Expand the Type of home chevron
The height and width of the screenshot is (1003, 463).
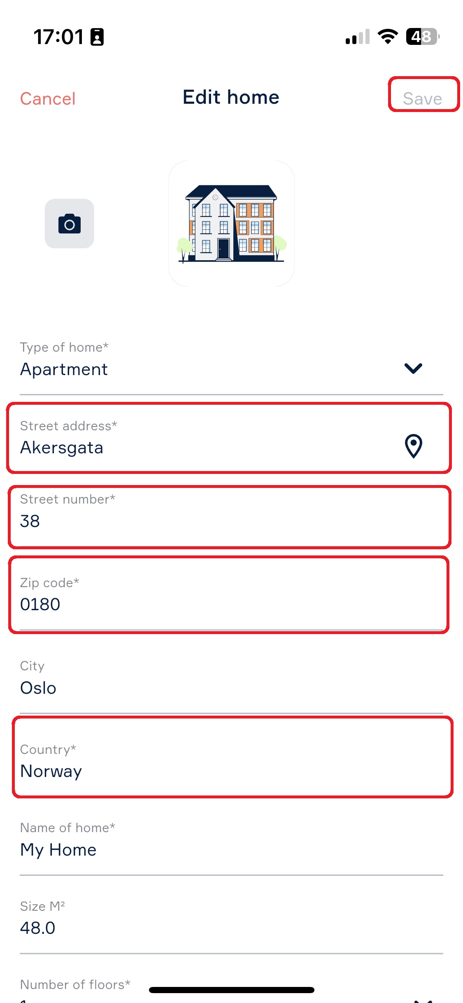coord(413,368)
